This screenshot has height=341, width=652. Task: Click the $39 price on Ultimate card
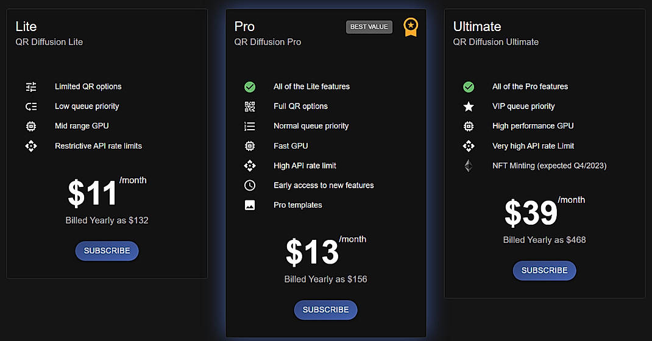point(531,213)
